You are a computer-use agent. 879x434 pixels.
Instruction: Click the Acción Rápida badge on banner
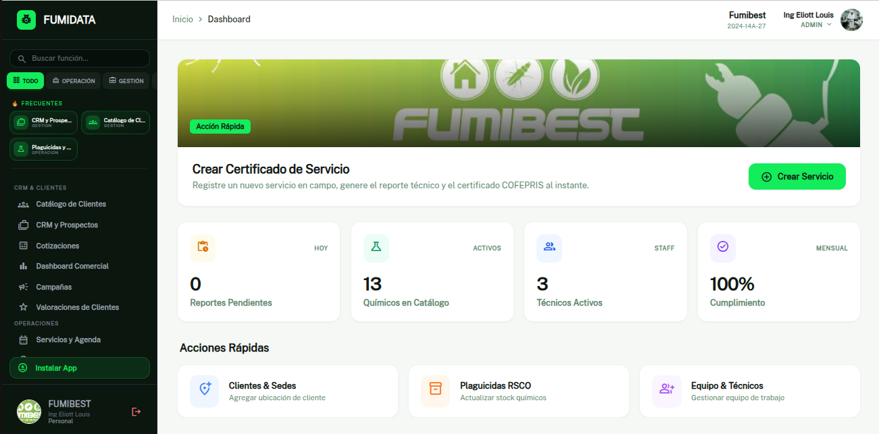[220, 126]
